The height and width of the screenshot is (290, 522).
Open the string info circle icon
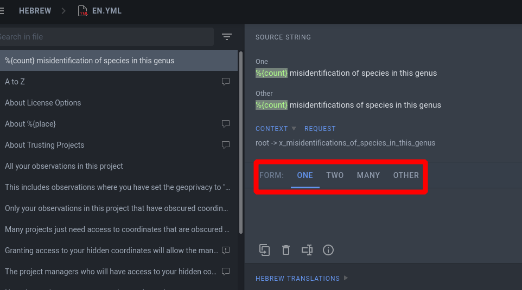pyautogui.click(x=328, y=250)
